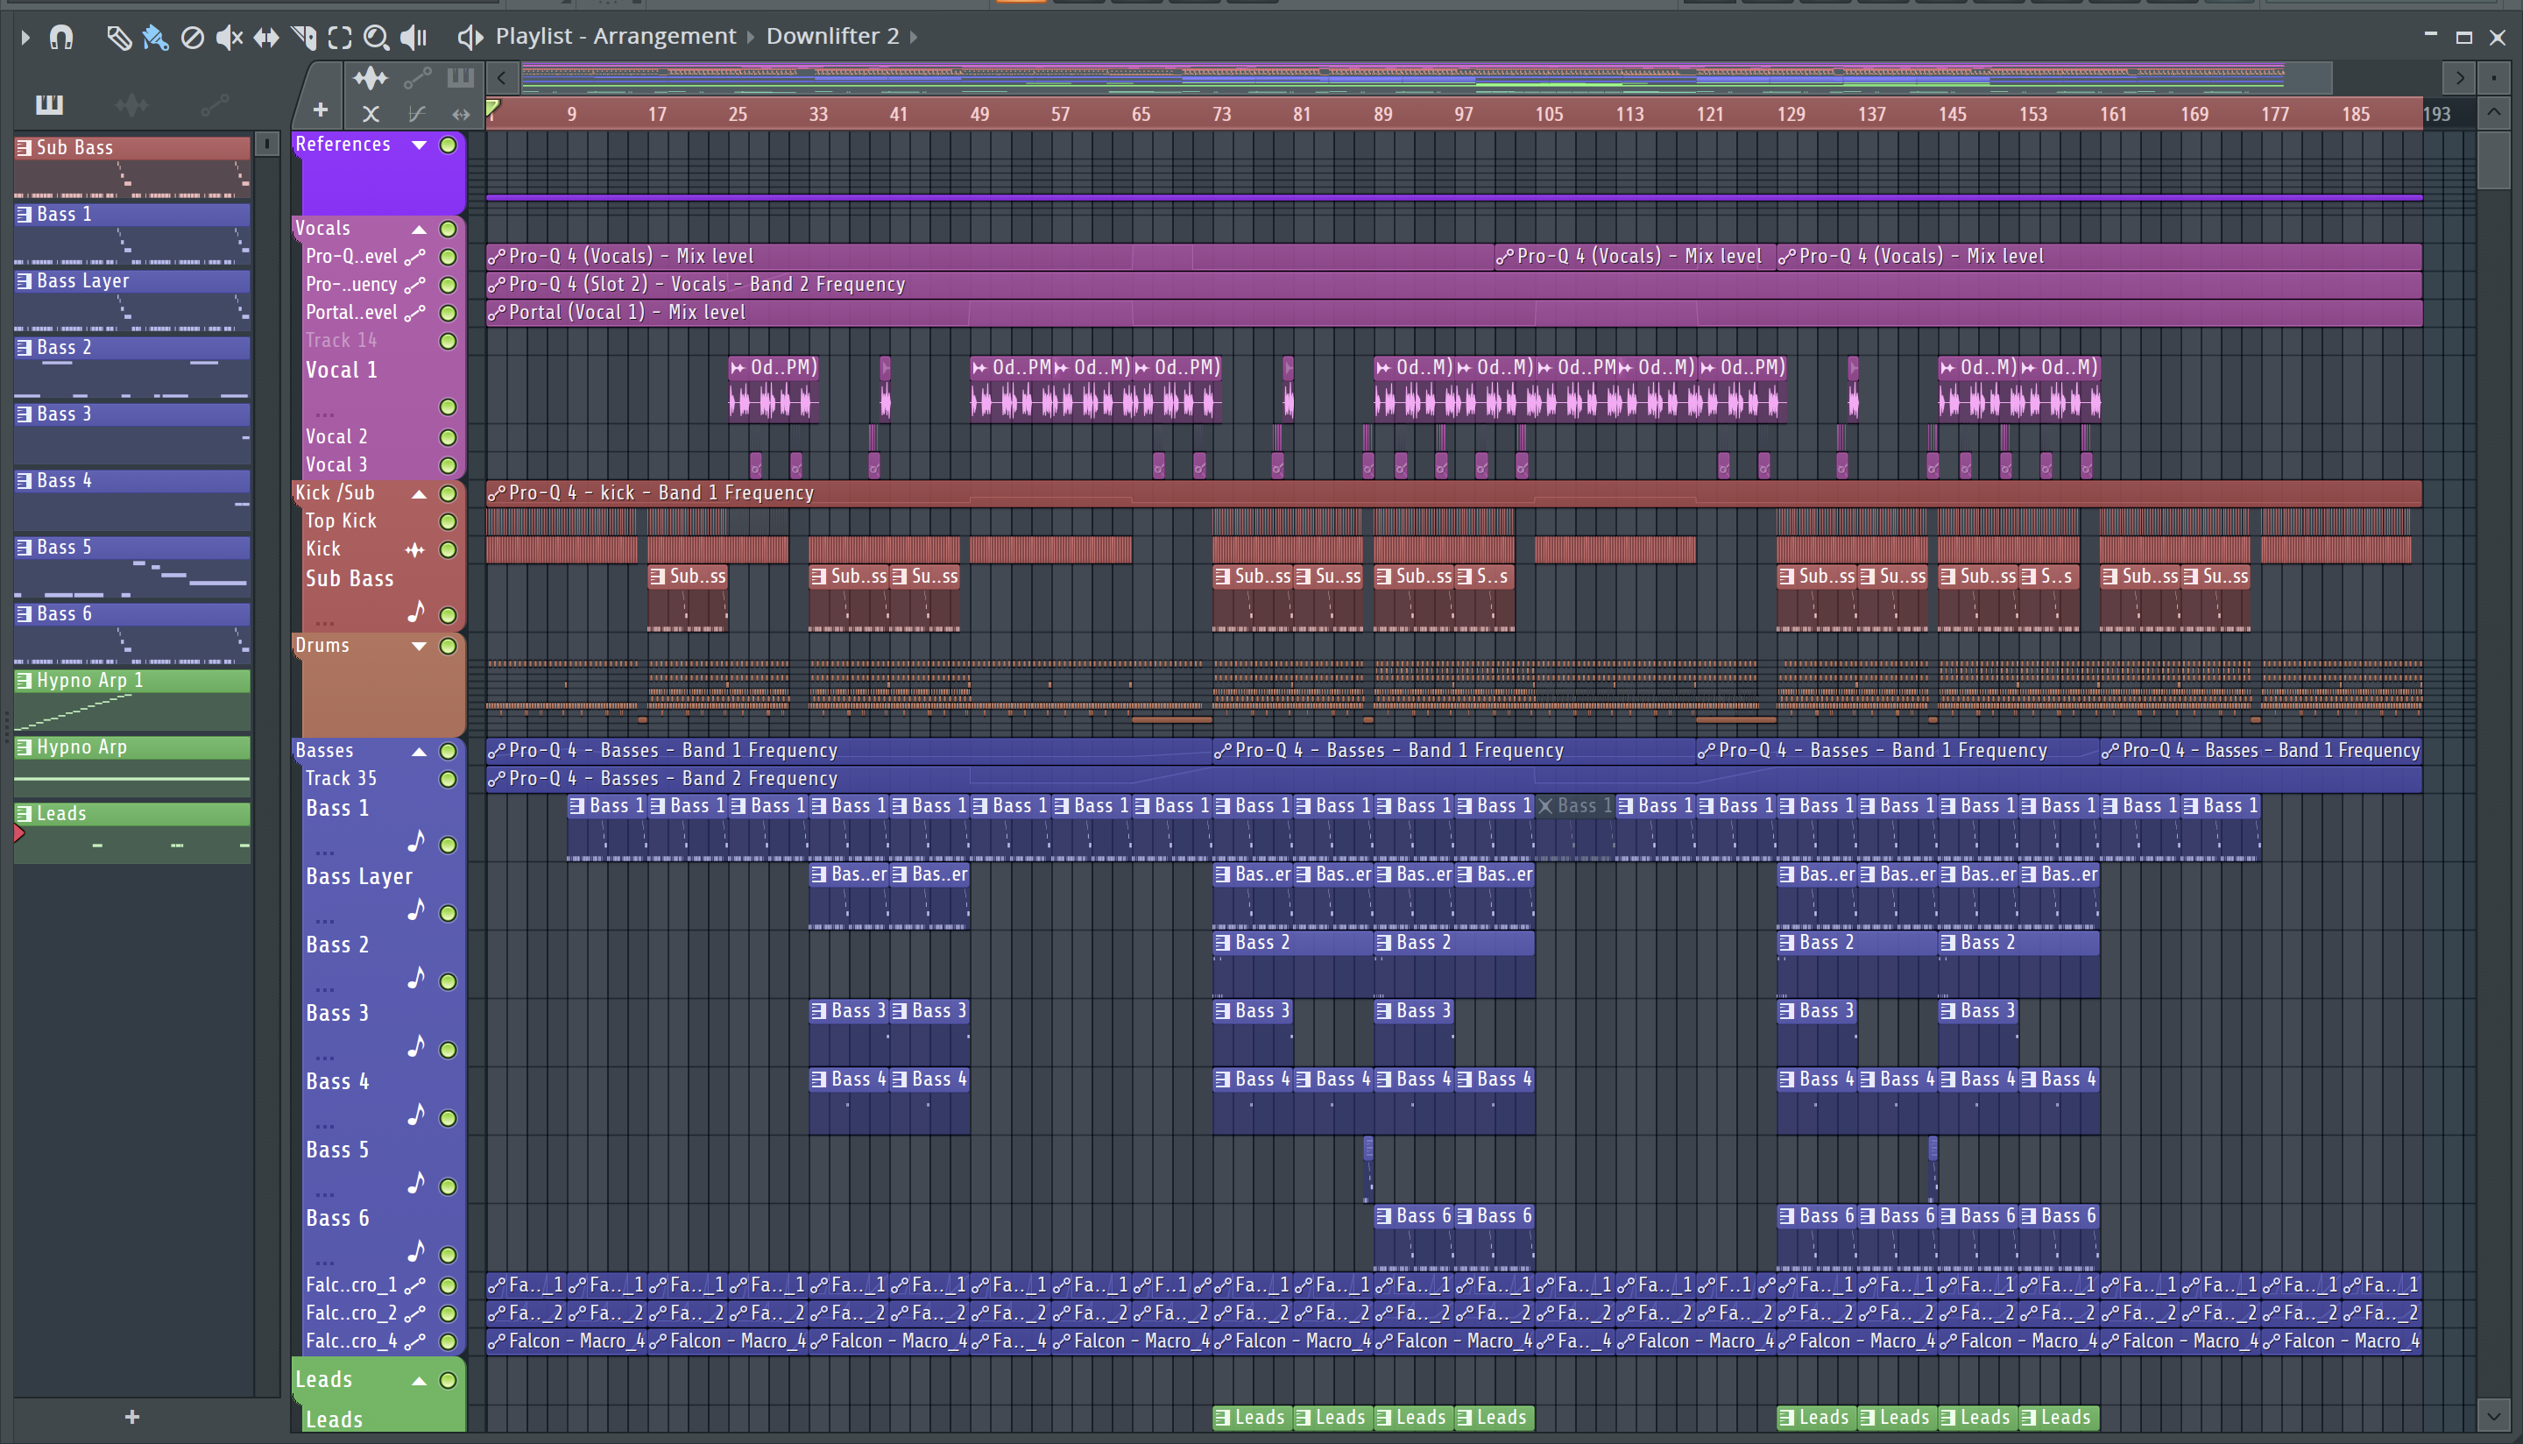Select the Slip tool

[265, 38]
